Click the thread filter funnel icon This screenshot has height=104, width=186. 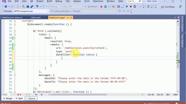120,11
